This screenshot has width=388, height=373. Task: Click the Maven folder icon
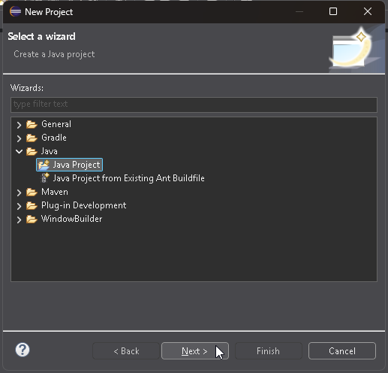pos(32,192)
